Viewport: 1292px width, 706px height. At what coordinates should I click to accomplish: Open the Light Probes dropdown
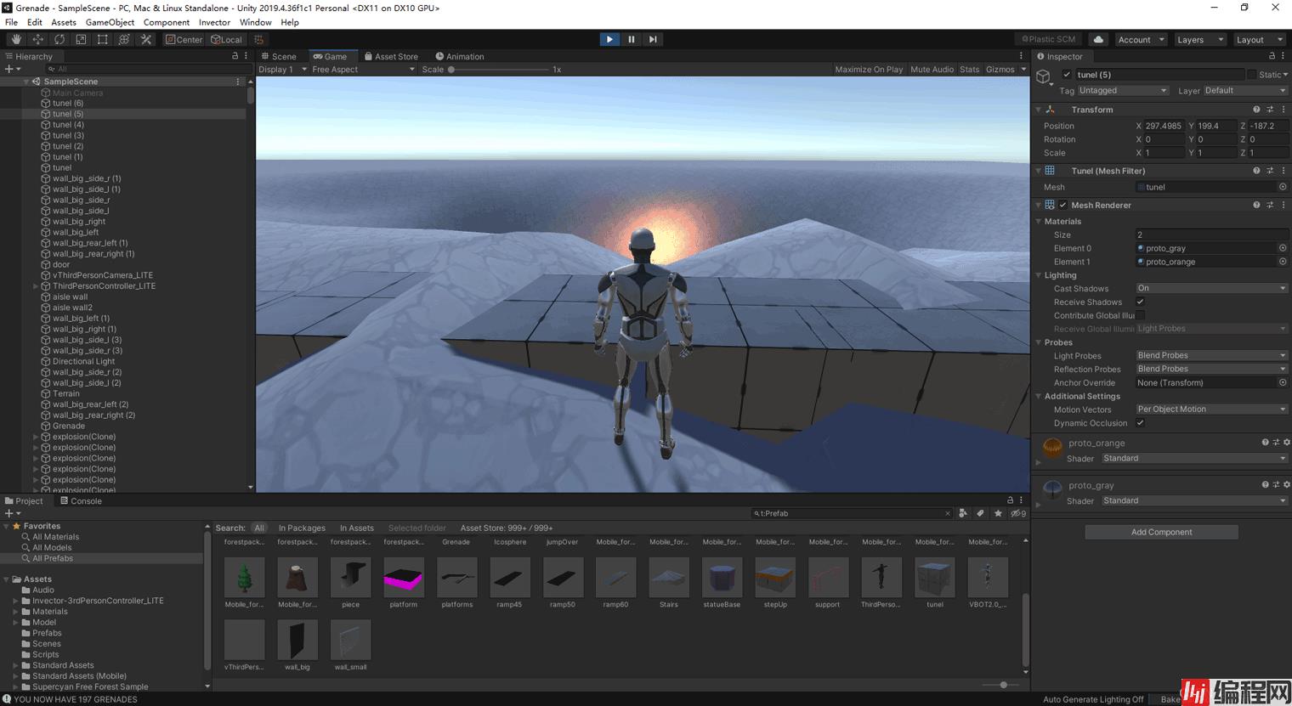(x=1211, y=355)
